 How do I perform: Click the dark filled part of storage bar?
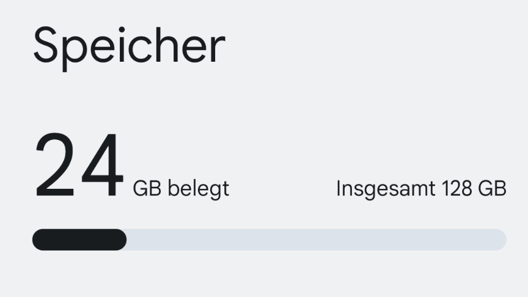coord(79,240)
